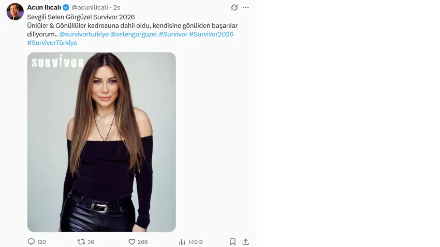Select the #SurvivorTürkiye hashtag

(52, 43)
